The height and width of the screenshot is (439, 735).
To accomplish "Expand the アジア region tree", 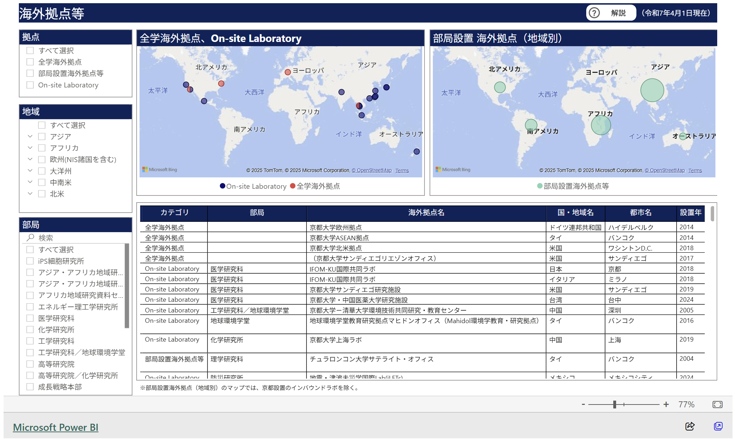I will click(x=30, y=136).
